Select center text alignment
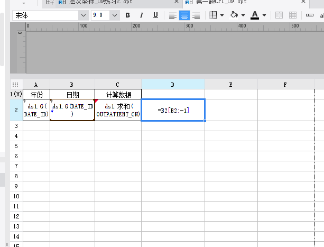324x247 pixels. (x=184, y=15)
